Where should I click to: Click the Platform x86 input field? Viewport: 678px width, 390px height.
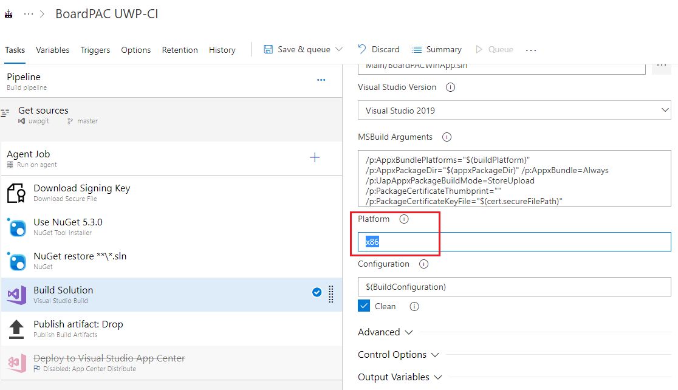tap(514, 242)
